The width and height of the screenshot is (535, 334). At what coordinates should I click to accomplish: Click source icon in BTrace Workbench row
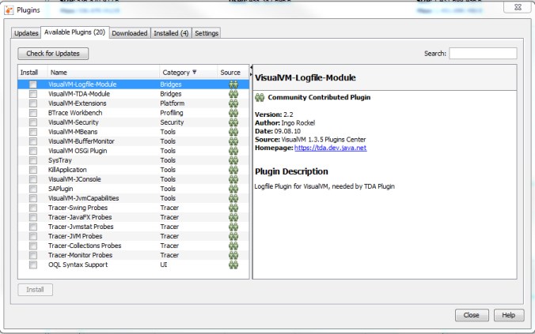click(233, 113)
